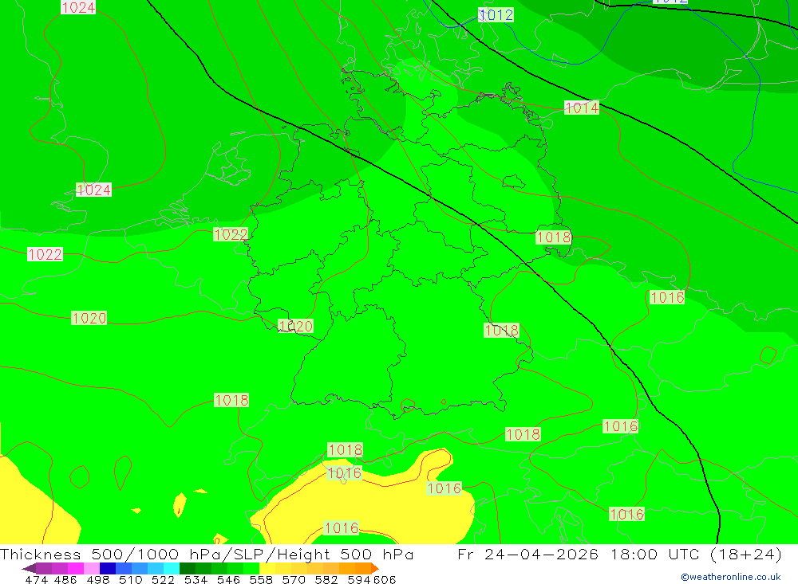
Task: Select the bright magenta legend swatch
Action: click(x=76, y=568)
